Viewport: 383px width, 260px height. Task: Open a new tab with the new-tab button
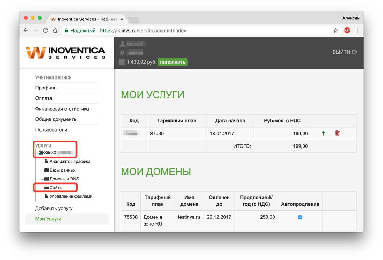tap(134, 20)
